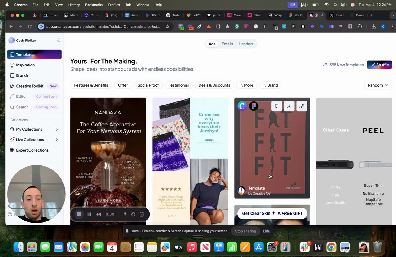Open the Get Clear Skin ad
This screenshot has height=257, width=396.
(272, 215)
